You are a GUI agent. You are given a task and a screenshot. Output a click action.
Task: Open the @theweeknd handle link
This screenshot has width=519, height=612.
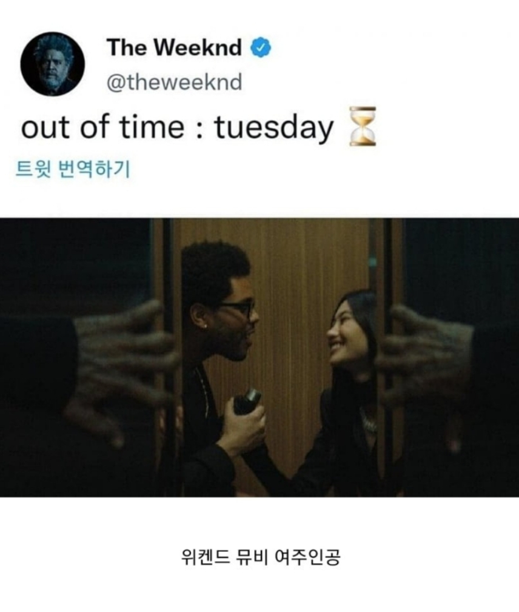click(174, 82)
